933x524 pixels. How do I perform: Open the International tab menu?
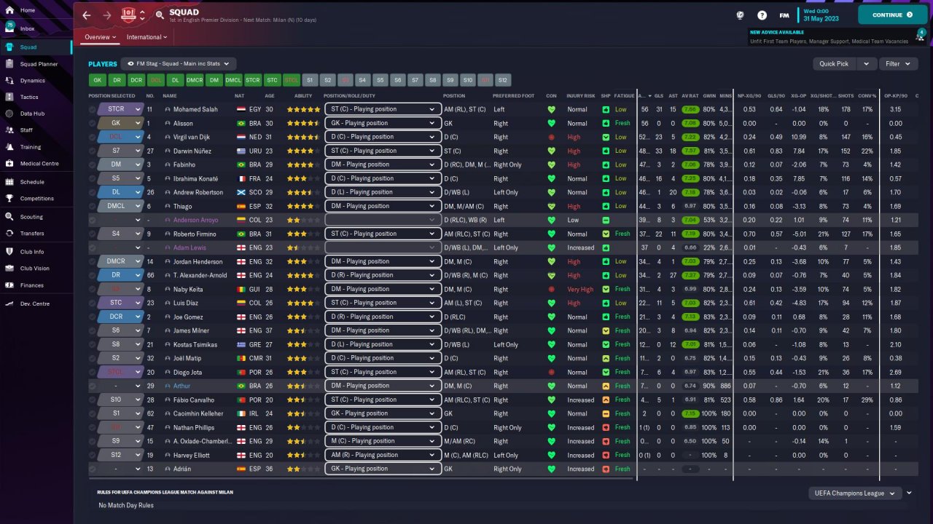point(147,37)
